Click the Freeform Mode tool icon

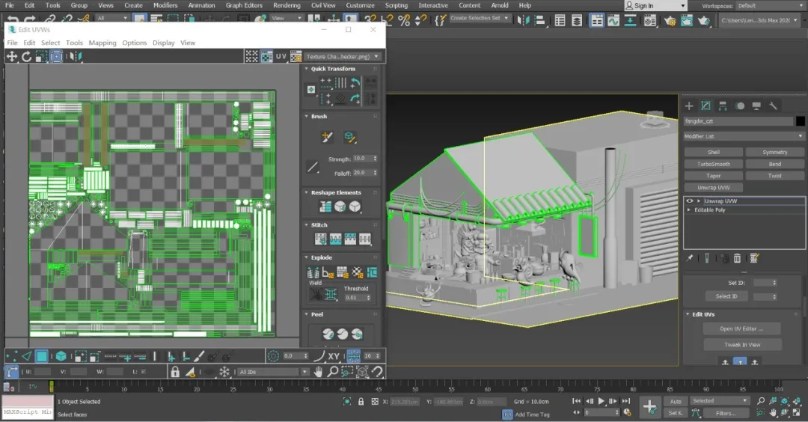pos(55,56)
